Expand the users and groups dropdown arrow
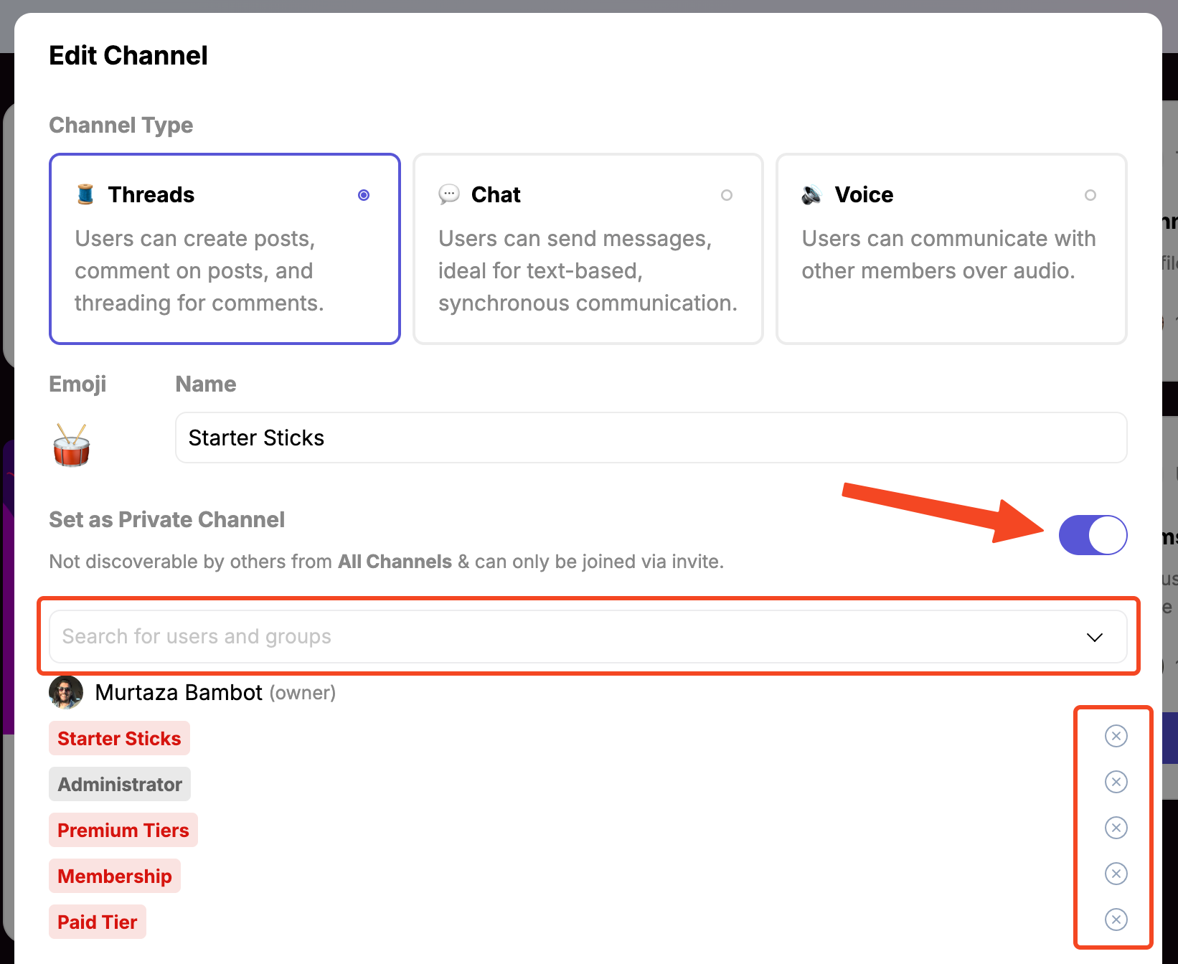Image resolution: width=1178 pixels, height=964 pixels. tap(1094, 637)
